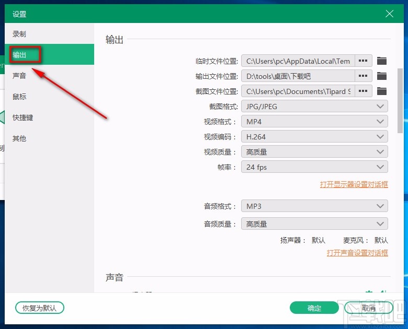Click the 扬声器 默认 value text
Viewport: 408px width, 329px height.
click(319, 240)
